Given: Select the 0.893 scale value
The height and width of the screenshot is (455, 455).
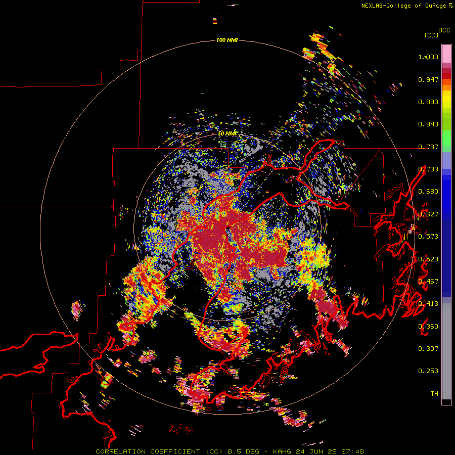Looking at the screenshot, I should pos(428,102).
